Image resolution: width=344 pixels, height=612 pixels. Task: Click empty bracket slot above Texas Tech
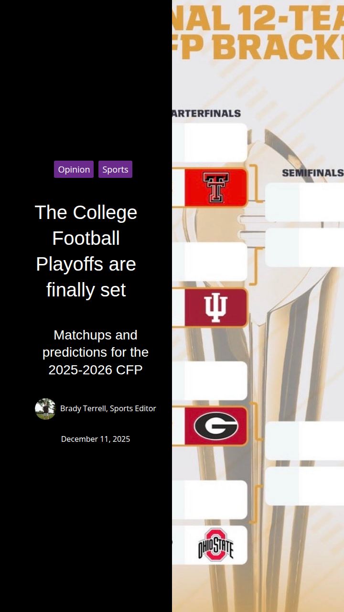pyautogui.click(x=210, y=142)
